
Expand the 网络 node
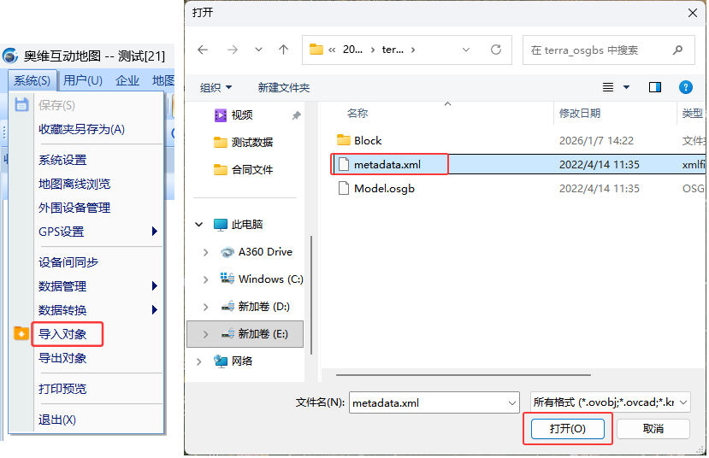tap(199, 361)
